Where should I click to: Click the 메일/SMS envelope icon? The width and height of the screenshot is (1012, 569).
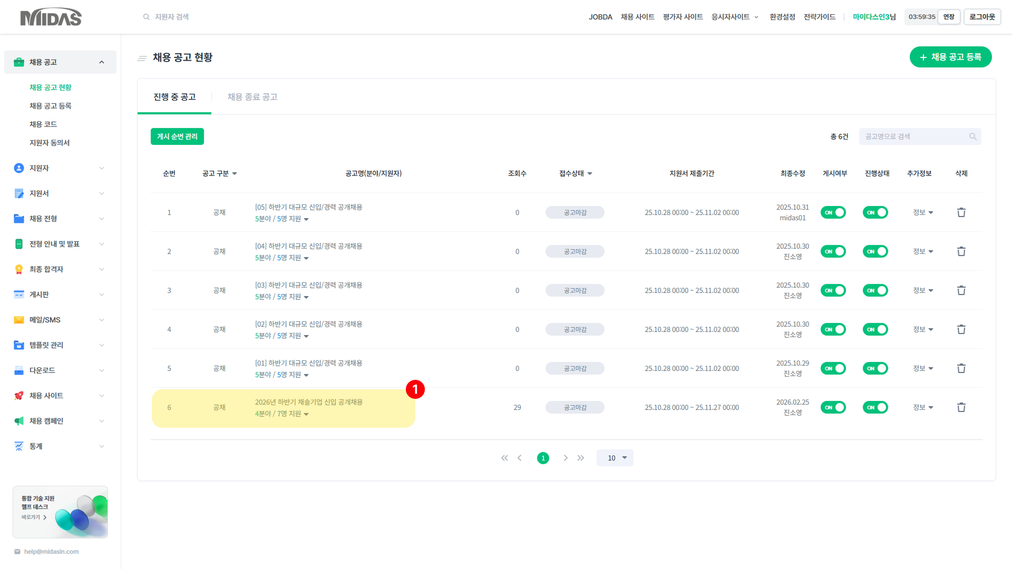pyautogui.click(x=19, y=320)
